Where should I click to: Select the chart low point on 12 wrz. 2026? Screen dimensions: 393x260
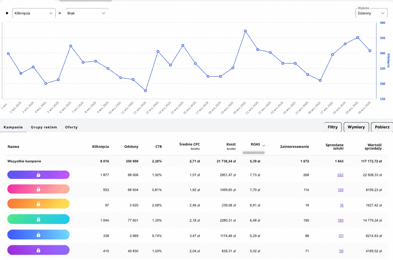pos(145,91)
